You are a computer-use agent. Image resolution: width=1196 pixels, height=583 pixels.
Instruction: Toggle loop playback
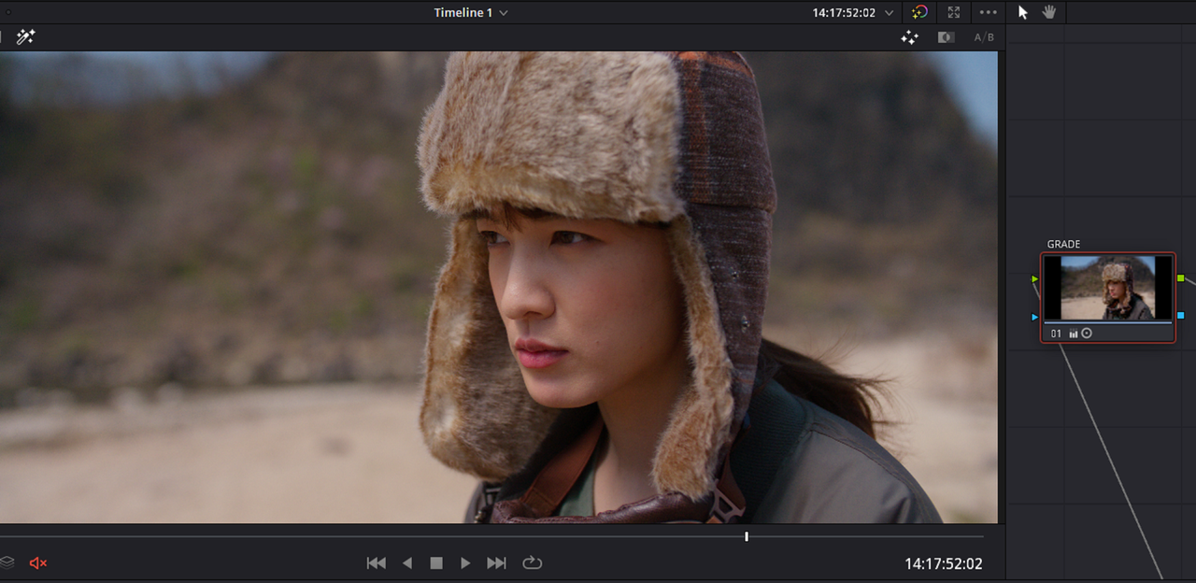pyautogui.click(x=532, y=562)
